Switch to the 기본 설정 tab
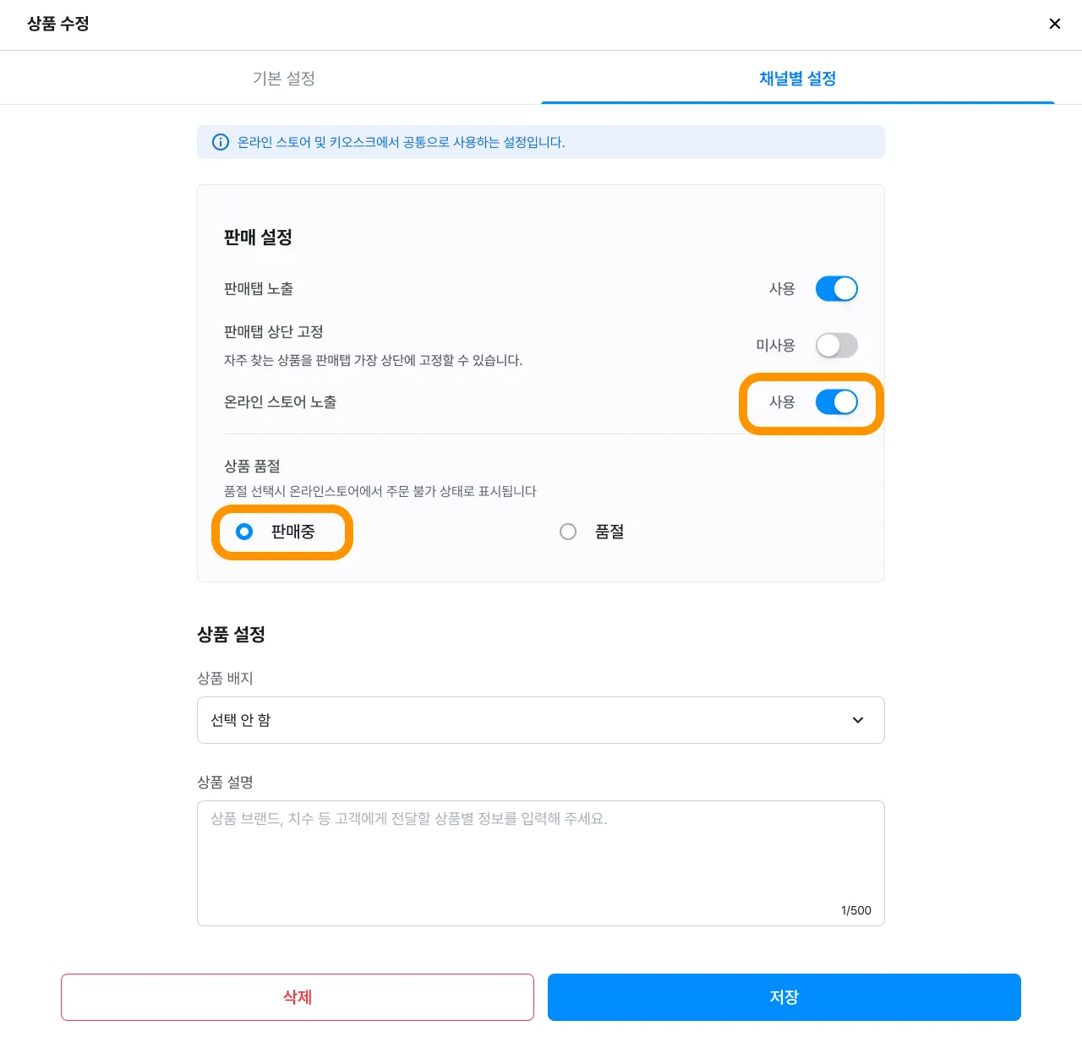Image resolution: width=1082 pixels, height=1048 pixels. [283, 78]
